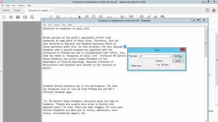The width and height of the screenshot is (218, 122).
Task: Close the Find dialog with red X
Action: pyautogui.click(x=183, y=49)
